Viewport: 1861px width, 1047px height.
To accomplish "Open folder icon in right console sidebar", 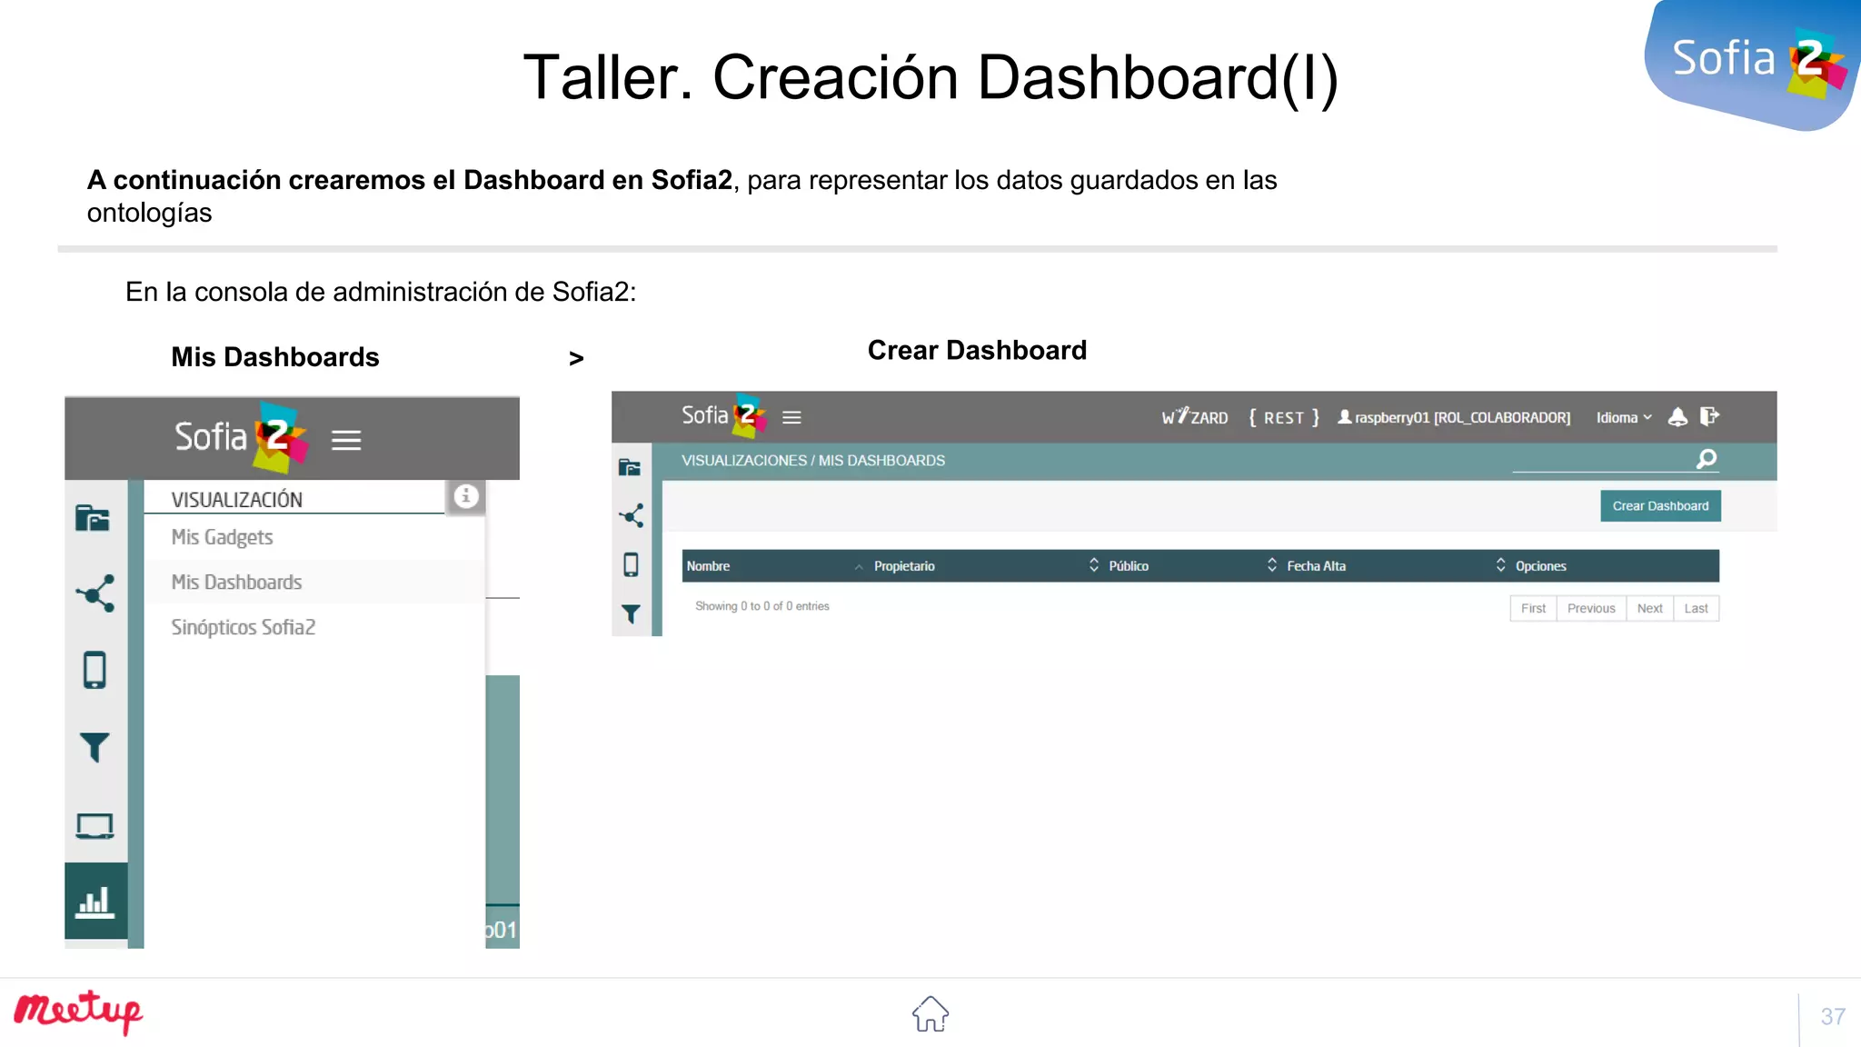I will point(630,468).
